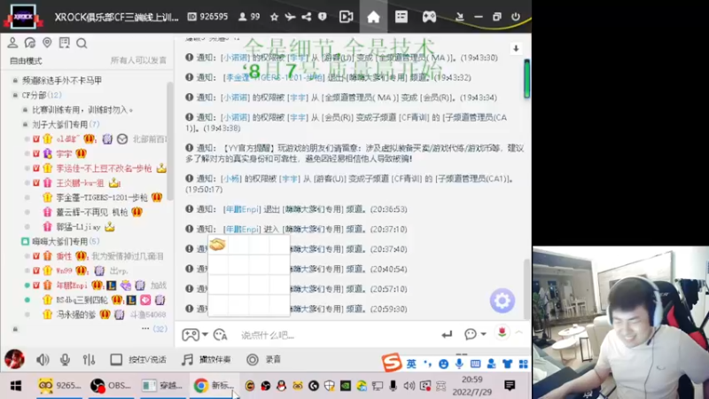Image resolution: width=709 pixels, height=399 pixels.
Task: Click the Sogou voice input microphone icon
Action: pyautogui.click(x=459, y=364)
